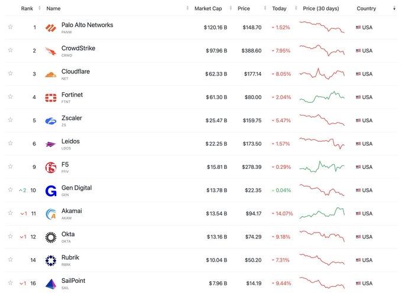Star the Akamai row as favorite

coord(10,214)
